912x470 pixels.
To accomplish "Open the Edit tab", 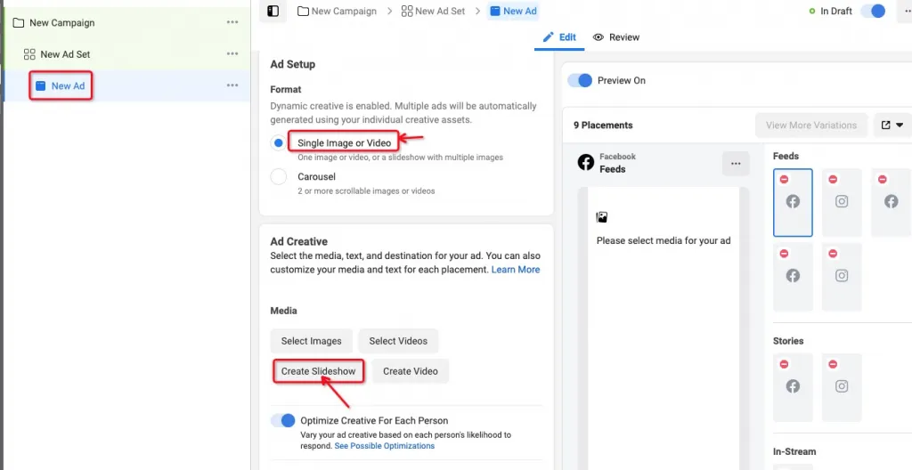I will pyautogui.click(x=560, y=37).
